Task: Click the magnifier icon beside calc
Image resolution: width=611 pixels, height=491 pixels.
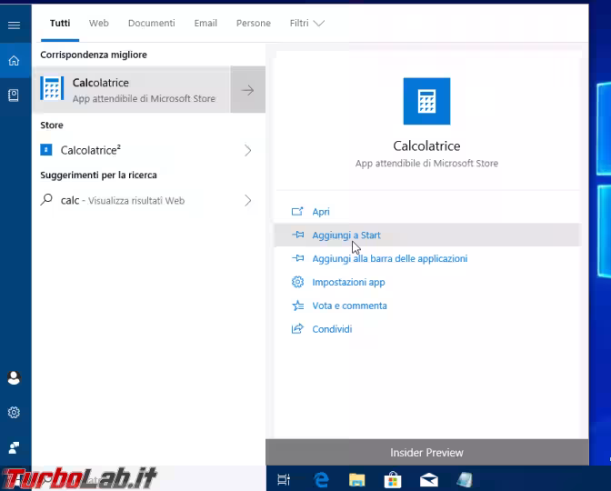Action: click(x=46, y=199)
